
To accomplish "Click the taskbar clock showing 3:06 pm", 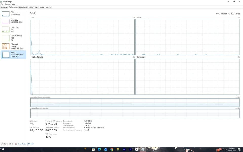I will 232,149.
